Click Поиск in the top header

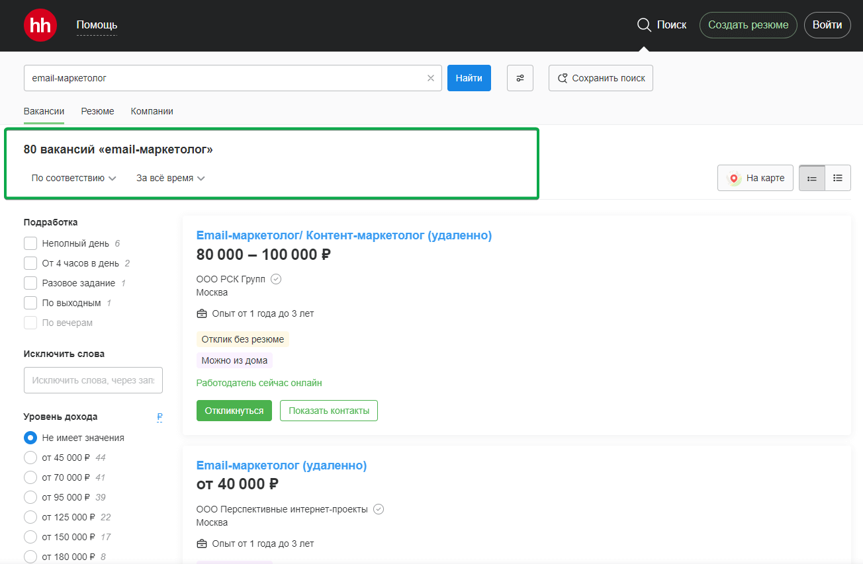[x=672, y=25]
